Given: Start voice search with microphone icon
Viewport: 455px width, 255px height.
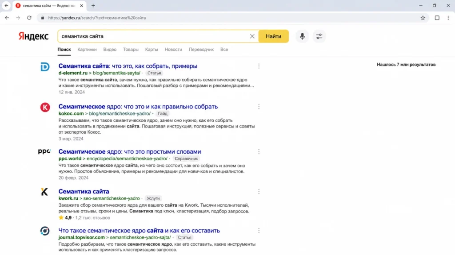Looking at the screenshot, I should coord(302,36).
